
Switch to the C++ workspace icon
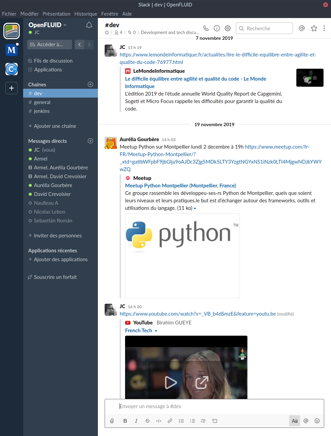tap(12, 69)
